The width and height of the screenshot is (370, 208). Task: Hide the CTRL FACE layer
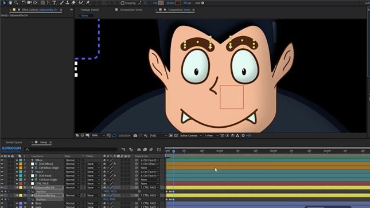coord(2,183)
